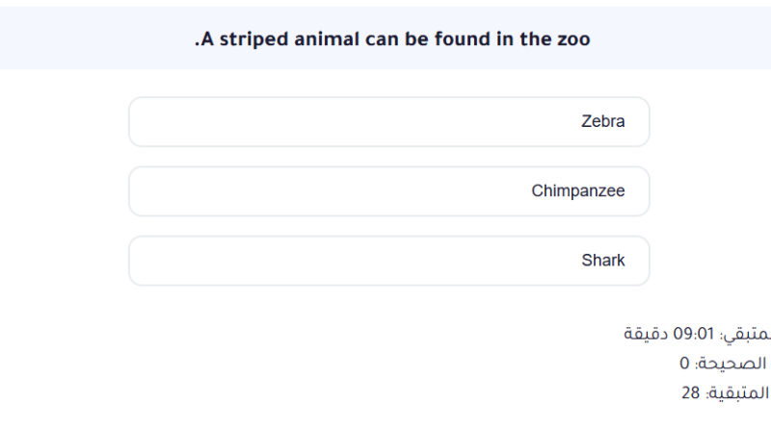
Task: Select the ape answer choice
Action: point(388,191)
